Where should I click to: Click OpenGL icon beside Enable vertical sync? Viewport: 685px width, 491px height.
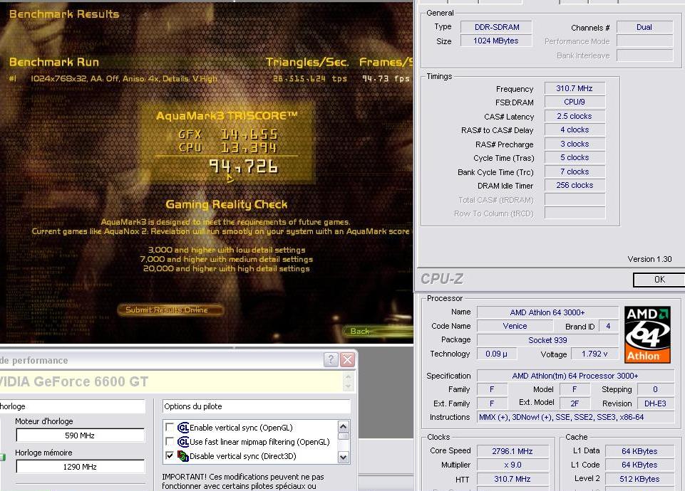tap(183, 428)
